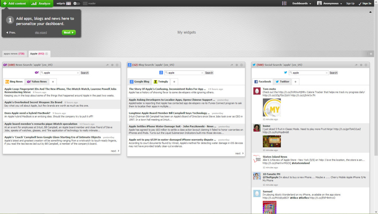Open the Apple tab options dropdown
The height and width of the screenshot is (214, 378).
tap(47, 54)
